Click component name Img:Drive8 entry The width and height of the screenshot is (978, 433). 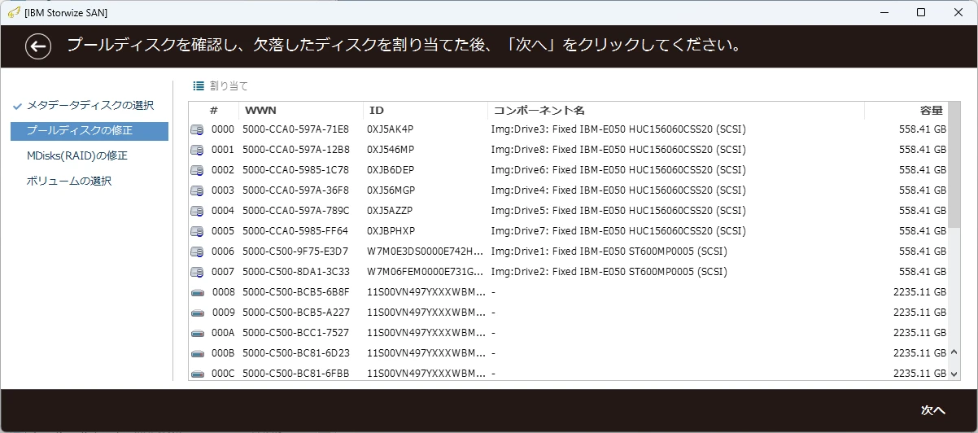[x=618, y=150]
